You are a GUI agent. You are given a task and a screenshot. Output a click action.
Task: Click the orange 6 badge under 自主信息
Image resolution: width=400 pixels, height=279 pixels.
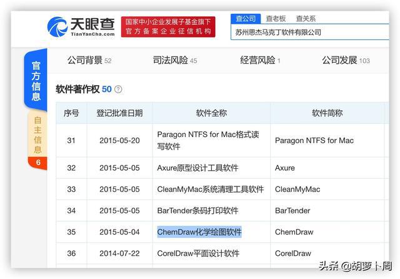(38, 163)
